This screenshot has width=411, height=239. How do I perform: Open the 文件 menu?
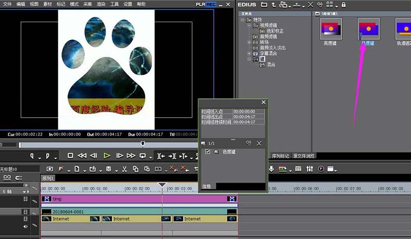tap(7, 4)
